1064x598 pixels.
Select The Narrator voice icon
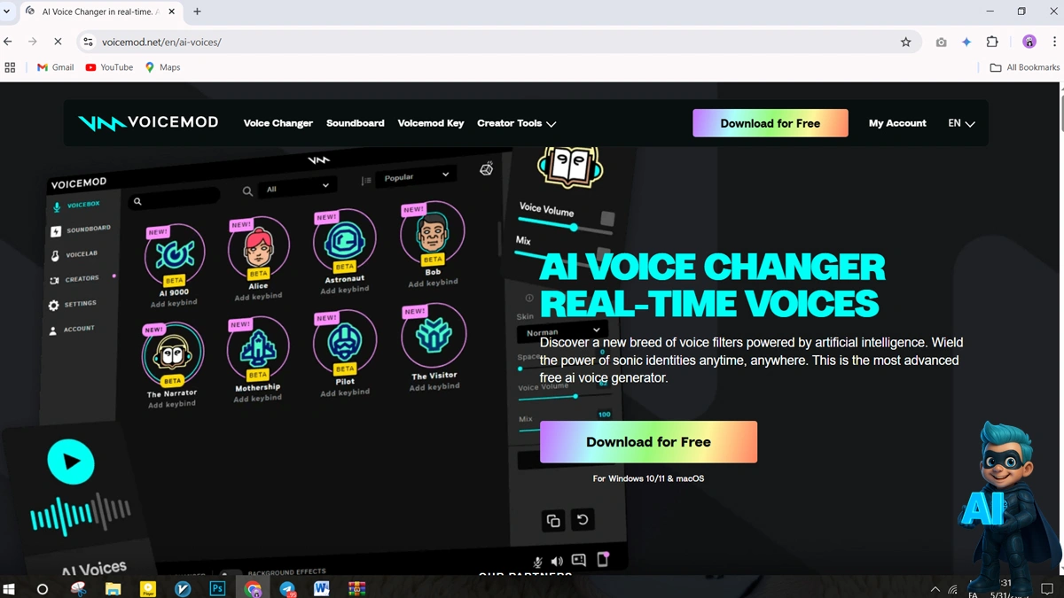(173, 355)
